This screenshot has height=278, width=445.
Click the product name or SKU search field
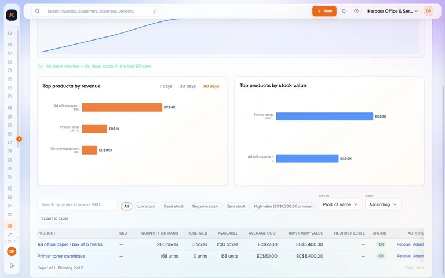78,204
